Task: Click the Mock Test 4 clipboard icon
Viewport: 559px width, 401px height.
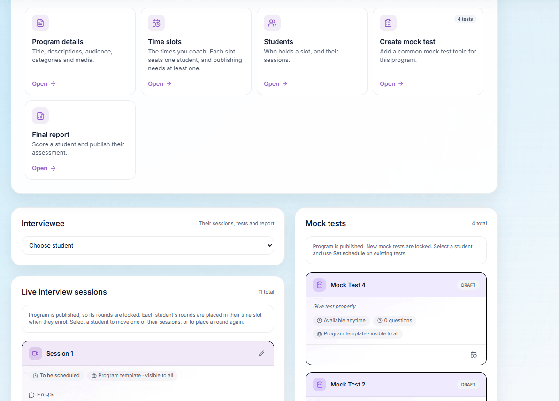Action: tap(320, 285)
